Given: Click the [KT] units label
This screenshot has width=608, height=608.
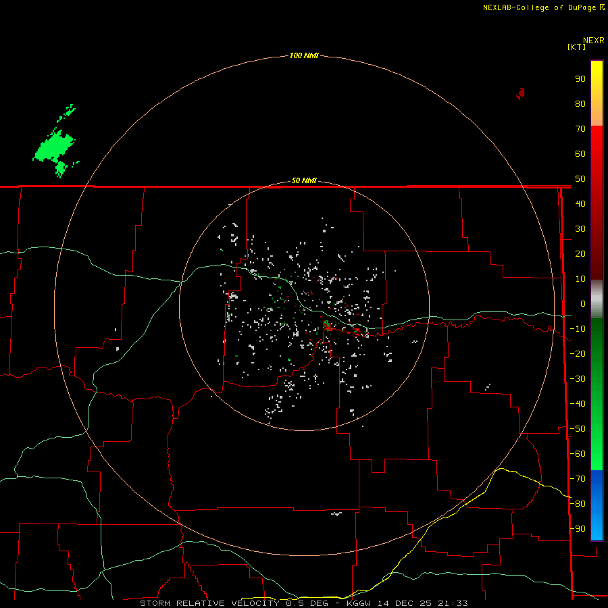Looking at the screenshot, I should pyautogui.click(x=577, y=47).
